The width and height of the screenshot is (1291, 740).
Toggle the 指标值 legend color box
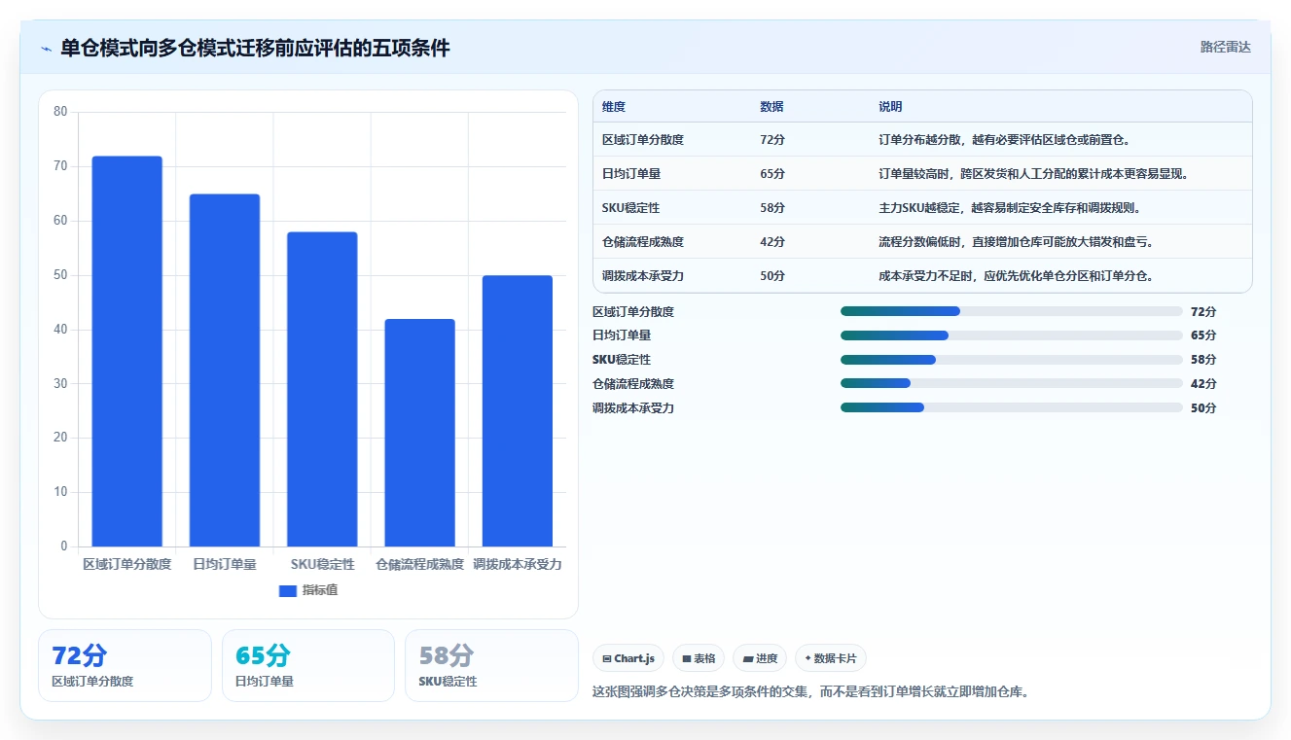click(x=287, y=590)
